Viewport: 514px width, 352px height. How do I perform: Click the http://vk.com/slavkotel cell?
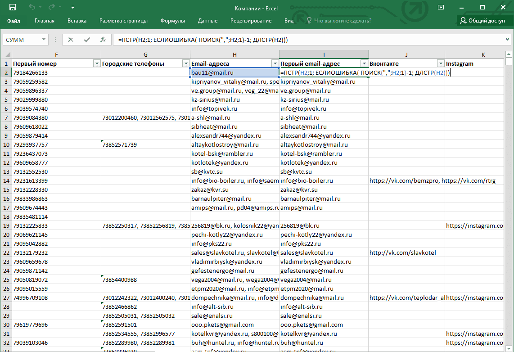tap(406, 253)
